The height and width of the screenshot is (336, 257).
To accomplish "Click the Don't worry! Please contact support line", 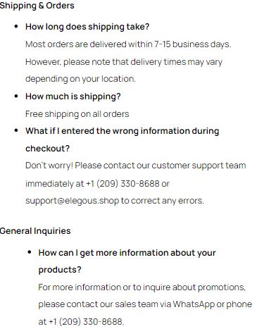I will click(136, 166).
